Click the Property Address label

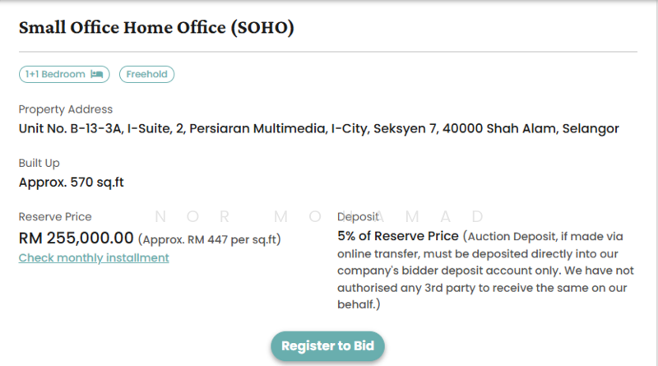tap(66, 109)
